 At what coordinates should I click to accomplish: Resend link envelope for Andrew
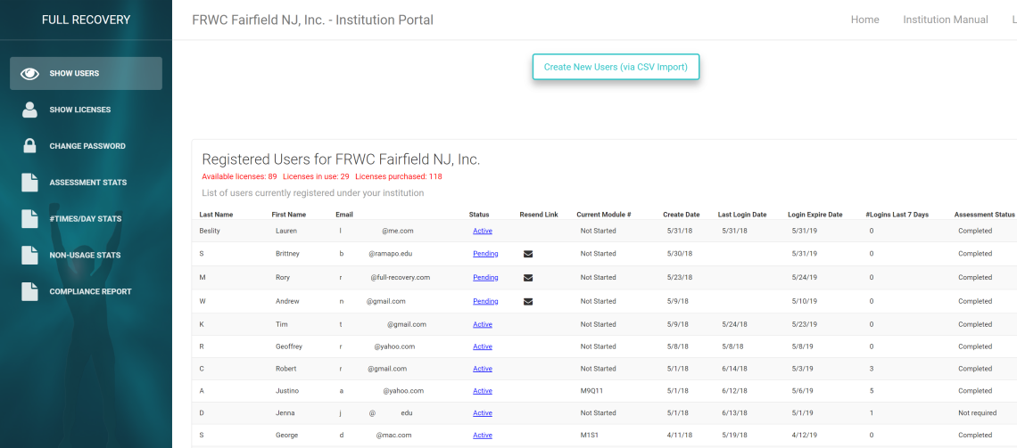point(528,302)
